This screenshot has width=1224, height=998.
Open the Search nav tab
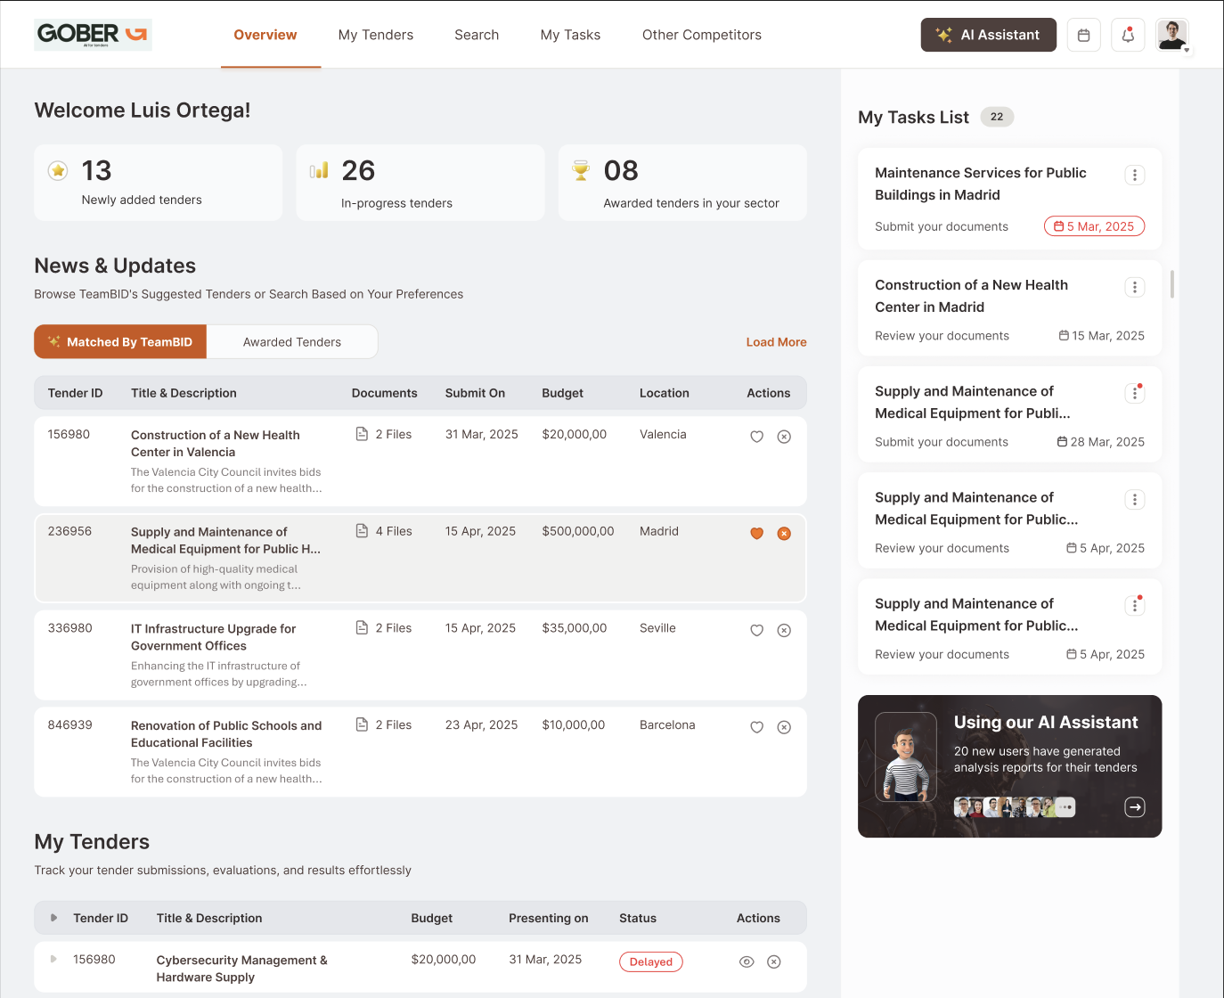coord(477,35)
